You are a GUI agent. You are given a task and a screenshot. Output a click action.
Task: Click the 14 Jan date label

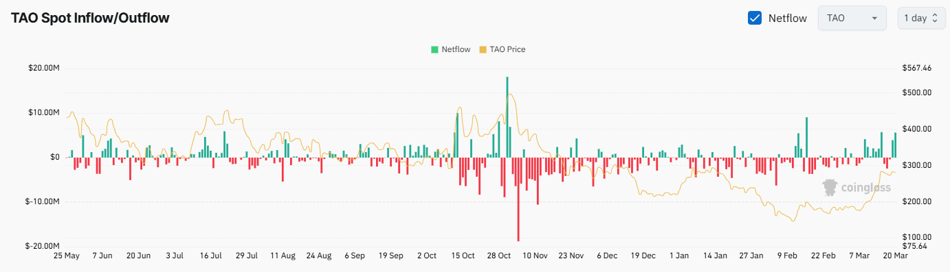[715, 256]
